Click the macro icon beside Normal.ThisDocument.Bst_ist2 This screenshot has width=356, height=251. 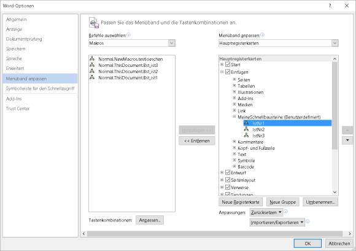(92, 71)
